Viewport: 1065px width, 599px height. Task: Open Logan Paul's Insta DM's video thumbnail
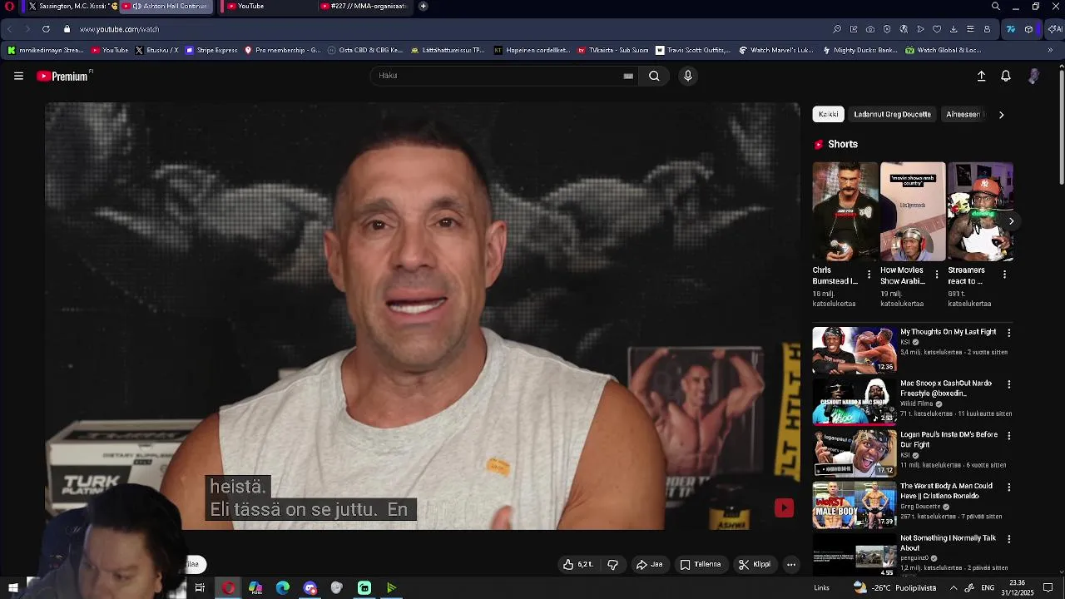[854, 453]
